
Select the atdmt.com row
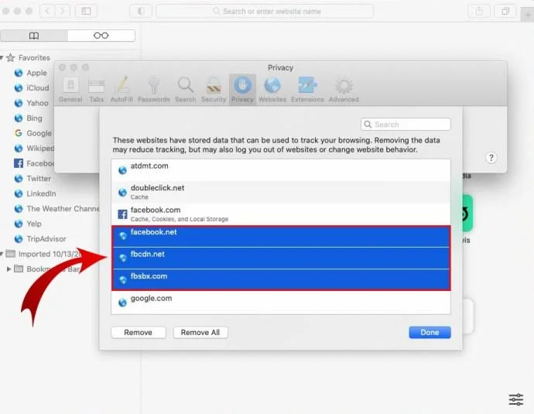(x=281, y=170)
